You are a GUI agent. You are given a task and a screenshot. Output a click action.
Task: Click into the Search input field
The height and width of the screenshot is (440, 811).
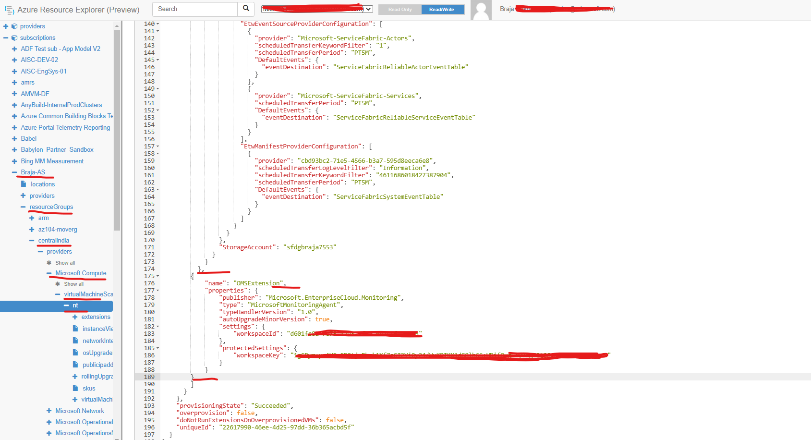tap(195, 9)
